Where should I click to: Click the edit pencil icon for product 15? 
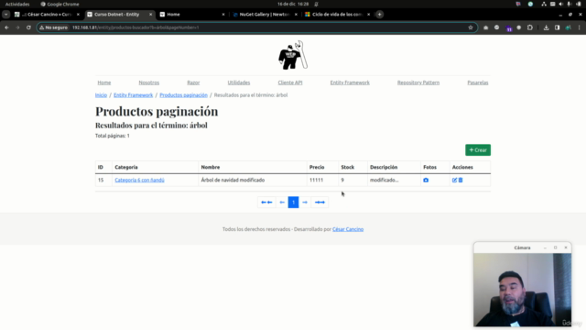tap(454, 180)
